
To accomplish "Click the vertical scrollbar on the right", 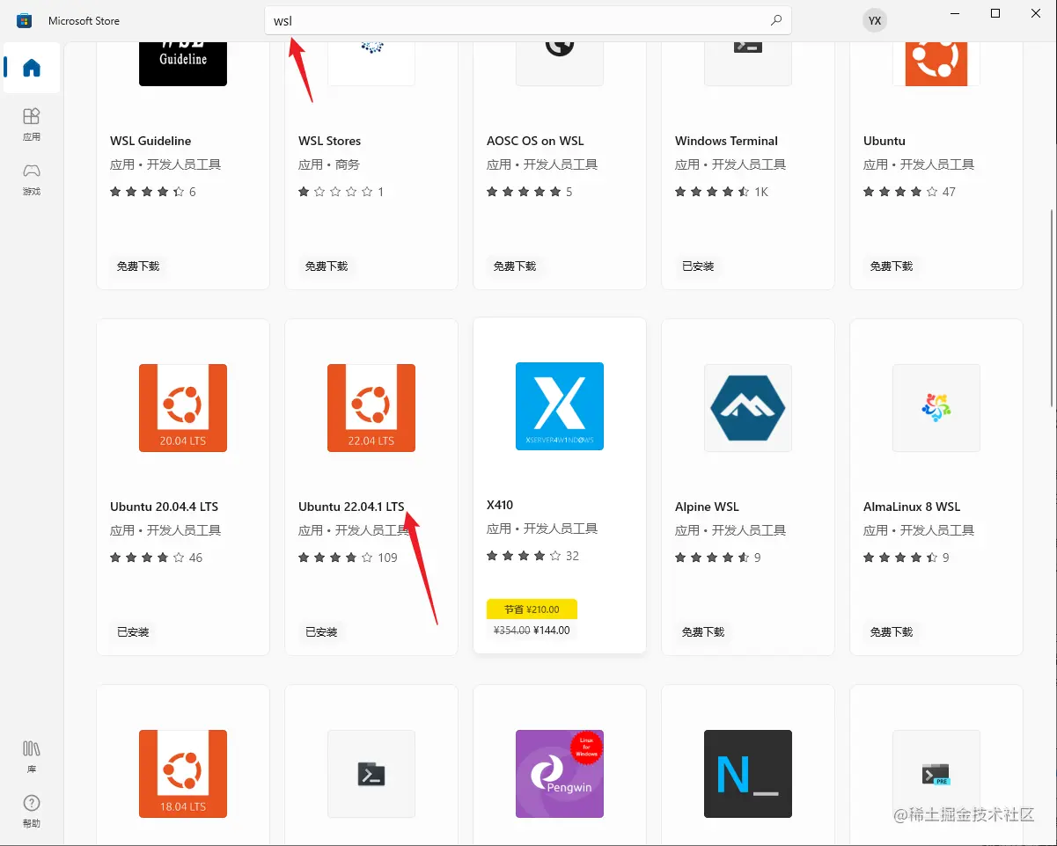I will tap(1052, 310).
